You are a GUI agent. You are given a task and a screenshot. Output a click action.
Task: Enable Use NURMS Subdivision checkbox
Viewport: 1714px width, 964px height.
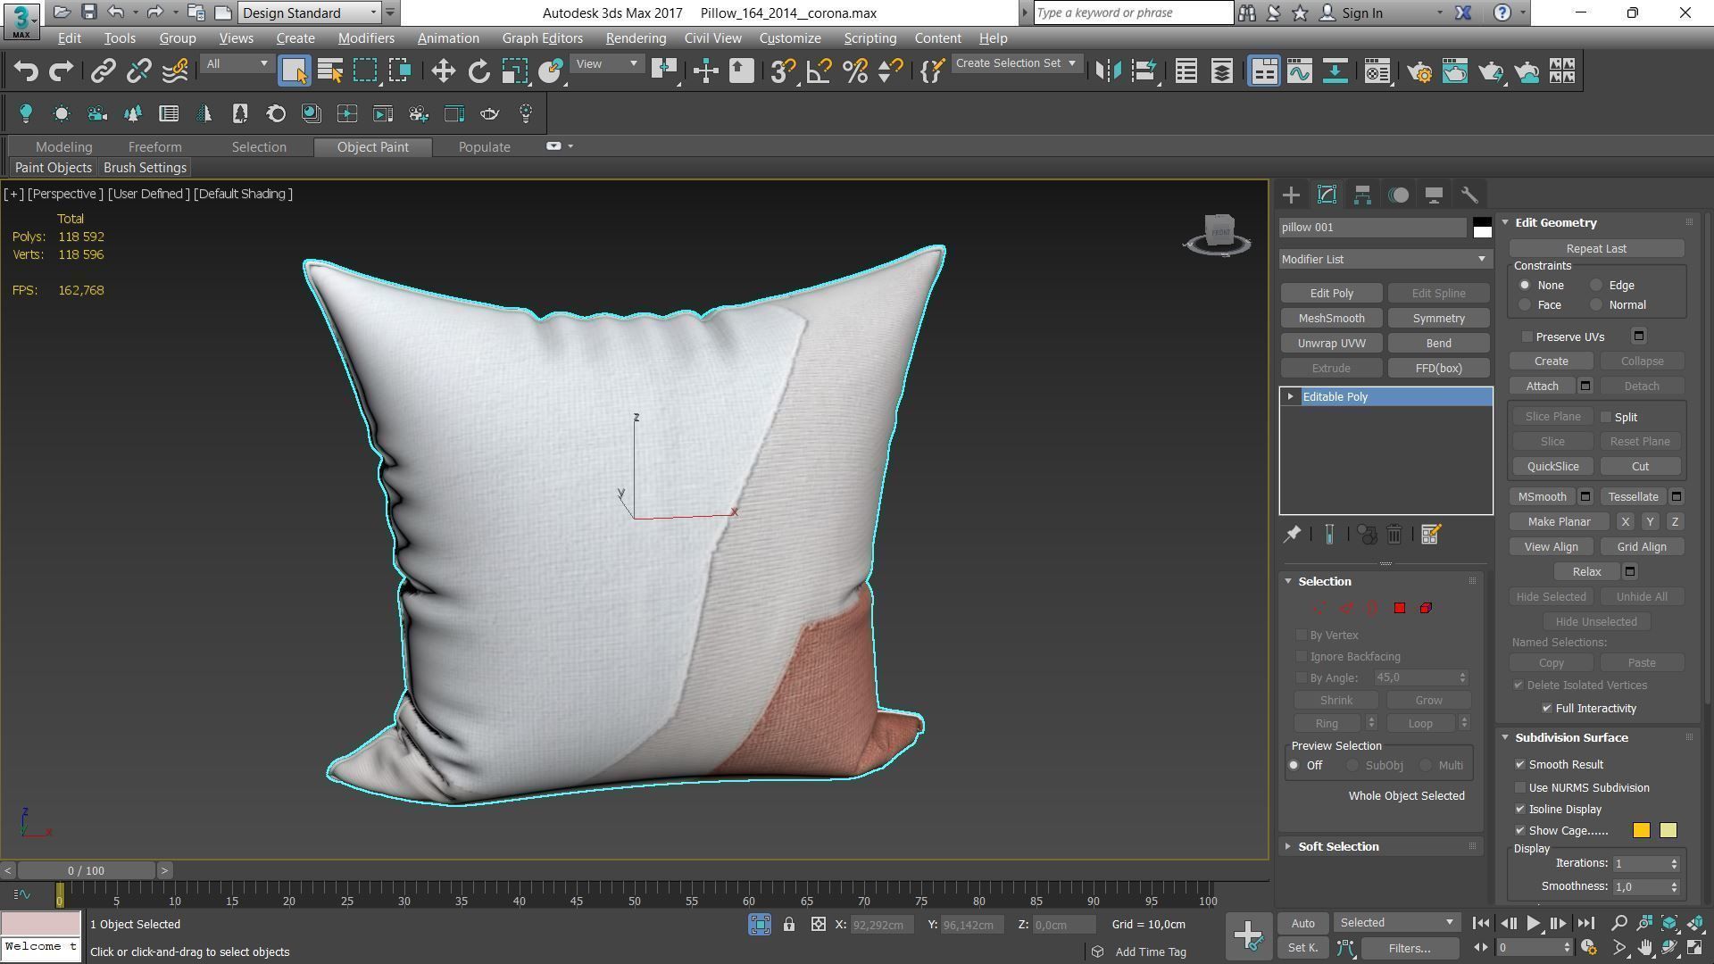point(1520,788)
